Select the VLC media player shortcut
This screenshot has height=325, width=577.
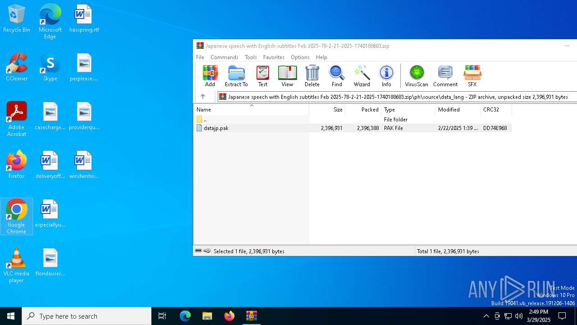point(17,265)
